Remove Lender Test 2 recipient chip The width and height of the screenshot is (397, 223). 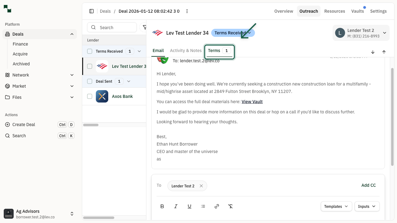tap(201, 186)
